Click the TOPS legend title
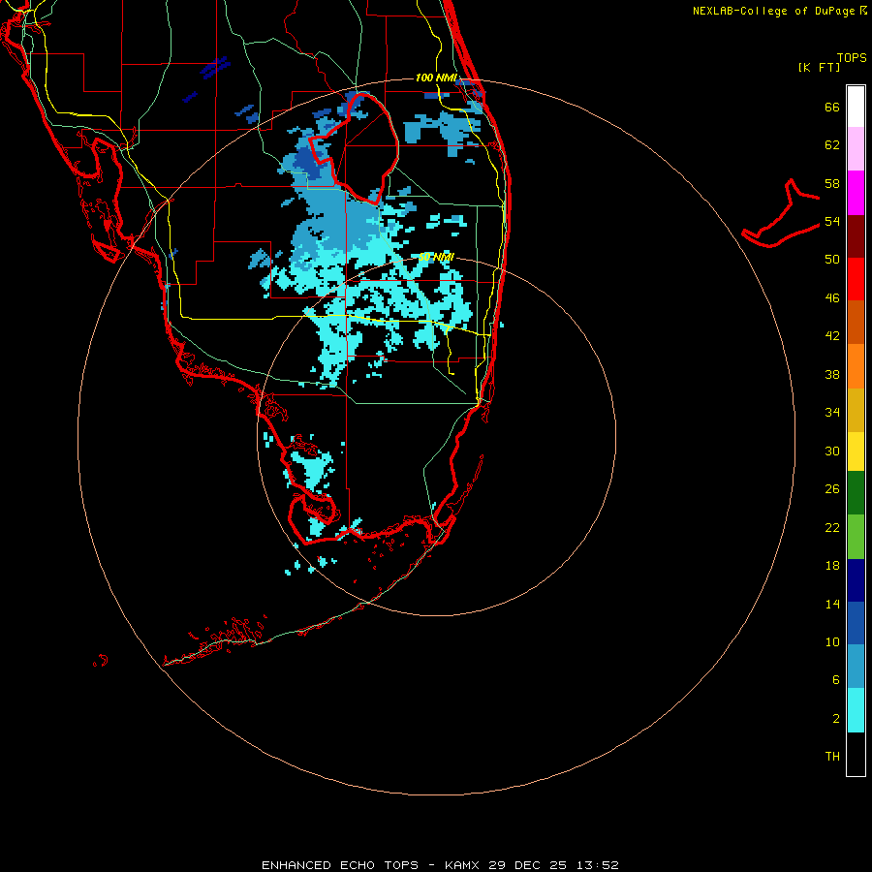872x872 pixels. pos(852,57)
